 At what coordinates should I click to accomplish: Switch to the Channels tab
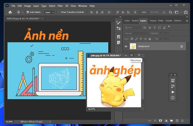(x=153, y=21)
